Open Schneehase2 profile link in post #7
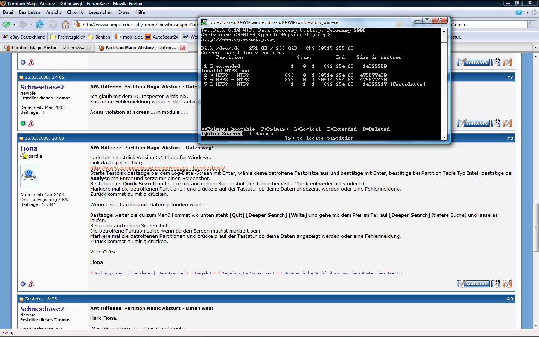This screenshot has width=539, height=337. coord(42,87)
